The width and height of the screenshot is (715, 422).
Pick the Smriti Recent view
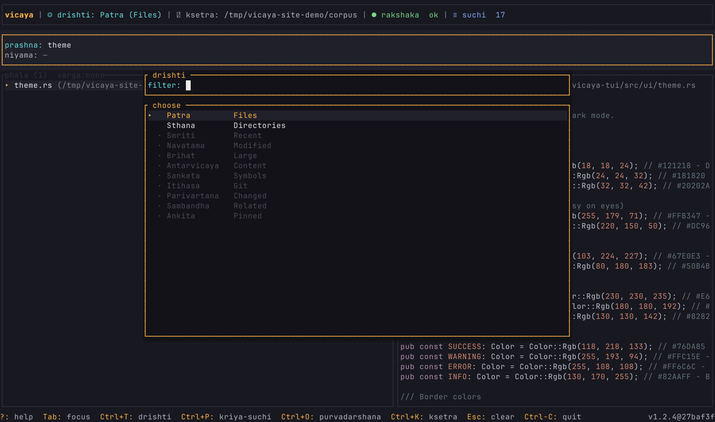pos(357,135)
